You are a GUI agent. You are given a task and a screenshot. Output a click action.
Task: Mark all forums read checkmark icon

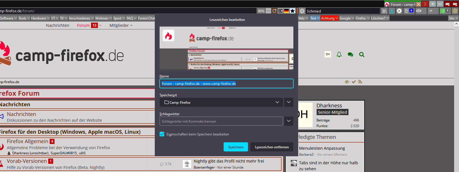pos(354,82)
